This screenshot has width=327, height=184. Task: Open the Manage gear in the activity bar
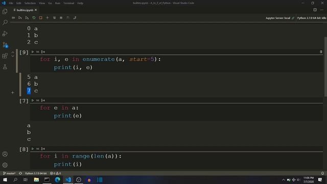pyautogui.click(x=5, y=165)
